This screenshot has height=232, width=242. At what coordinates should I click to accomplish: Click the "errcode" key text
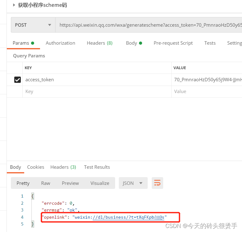click(53, 203)
